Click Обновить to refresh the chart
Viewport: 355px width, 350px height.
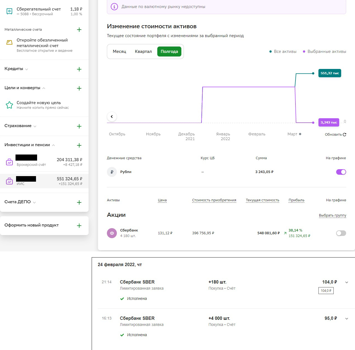pos(335,135)
